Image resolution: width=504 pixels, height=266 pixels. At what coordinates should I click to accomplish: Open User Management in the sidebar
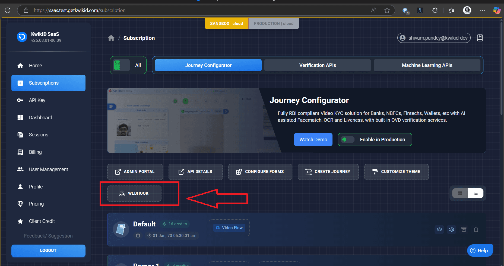pyautogui.click(x=48, y=169)
